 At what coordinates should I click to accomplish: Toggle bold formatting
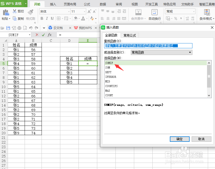(x=42, y=18)
